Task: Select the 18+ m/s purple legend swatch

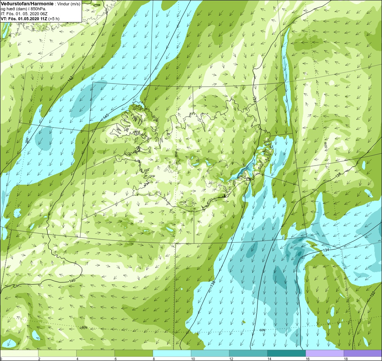Action: click(x=363, y=353)
